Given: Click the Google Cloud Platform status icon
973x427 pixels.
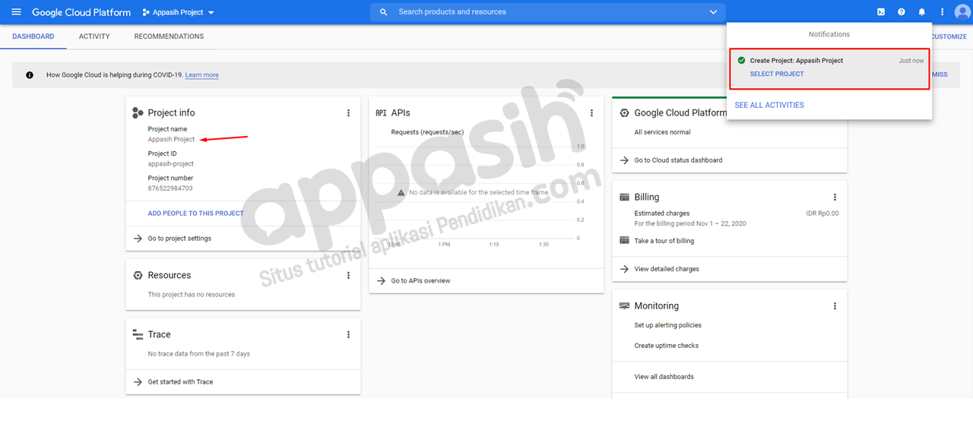Looking at the screenshot, I should (x=624, y=112).
